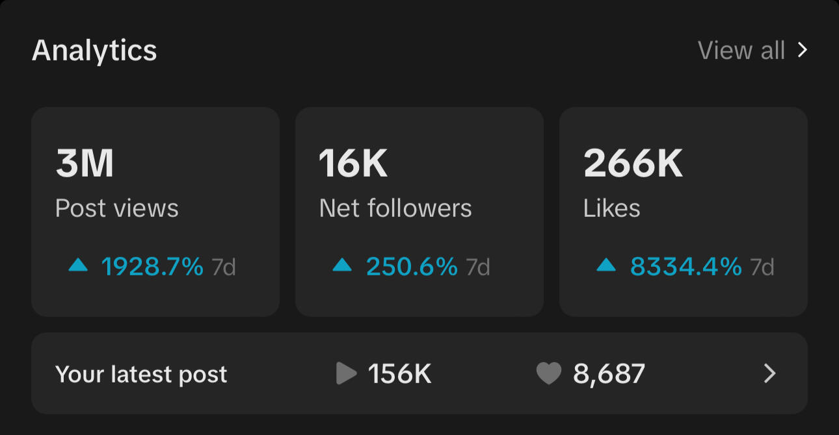The height and width of the screenshot is (435, 839).
Task: Click the 250.6% followers change
Action: pyautogui.click(x=412, y=266)
